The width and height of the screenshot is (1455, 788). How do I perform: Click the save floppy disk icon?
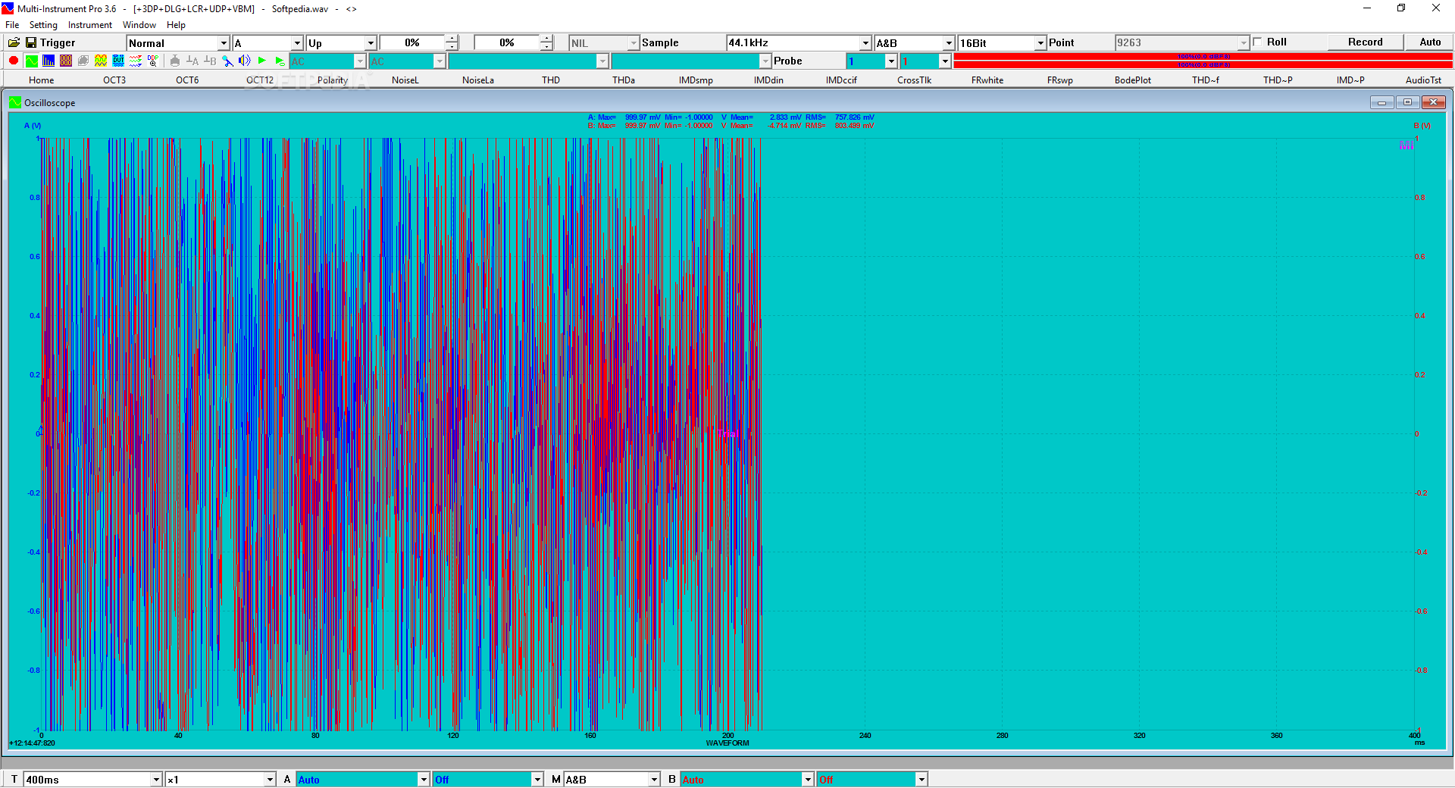[31, 43]
